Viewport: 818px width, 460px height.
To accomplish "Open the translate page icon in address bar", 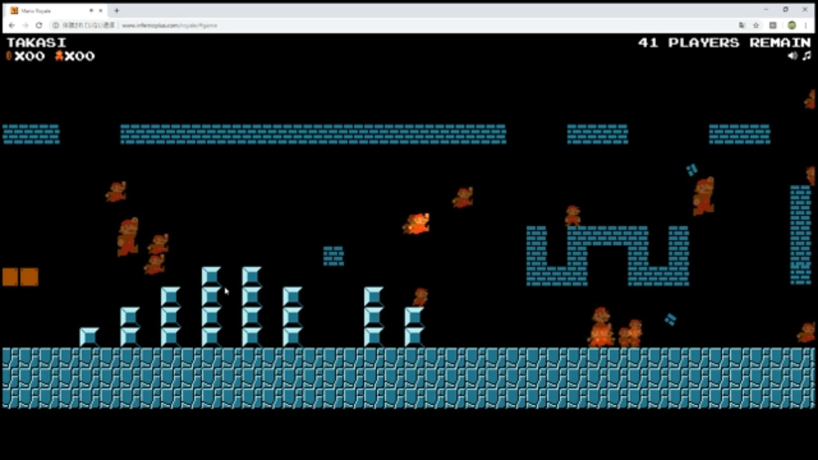I will coord(742,26).
